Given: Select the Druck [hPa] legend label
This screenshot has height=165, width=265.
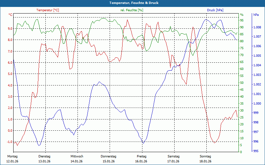Looking at the screenshot, I should (x=215, y=10).
